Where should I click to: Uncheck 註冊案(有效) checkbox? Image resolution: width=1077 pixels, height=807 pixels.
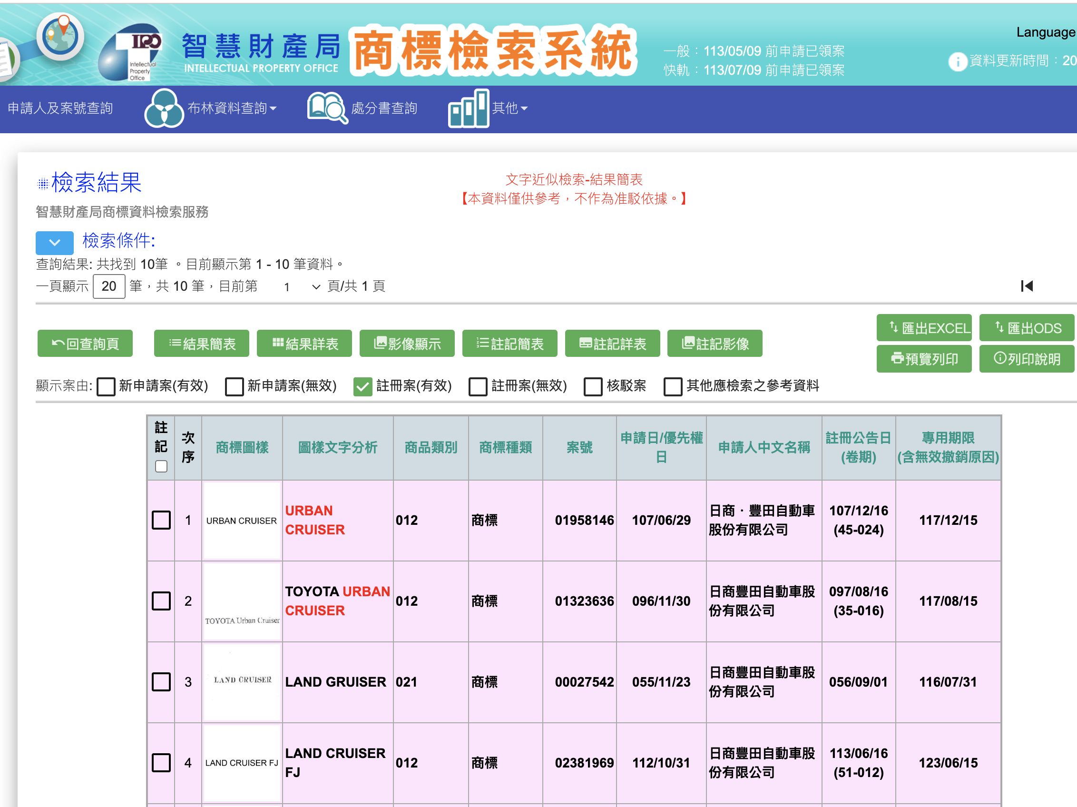coord(363,387)
